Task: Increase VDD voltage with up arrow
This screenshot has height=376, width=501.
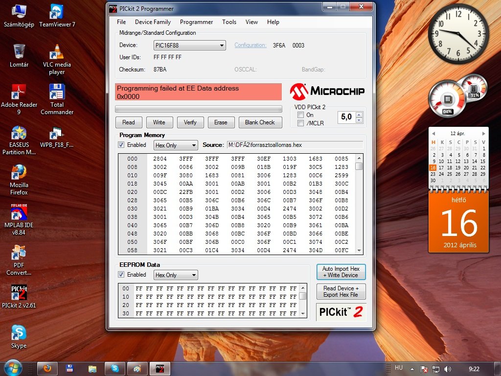Action: click(x=359, y=115)
